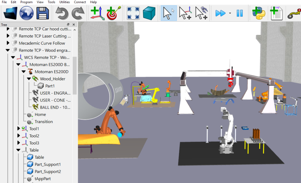Image resolution: width=301 pixels, height=183 pixels.
Task: Open the Connect menu
Action: pos(80,2)
